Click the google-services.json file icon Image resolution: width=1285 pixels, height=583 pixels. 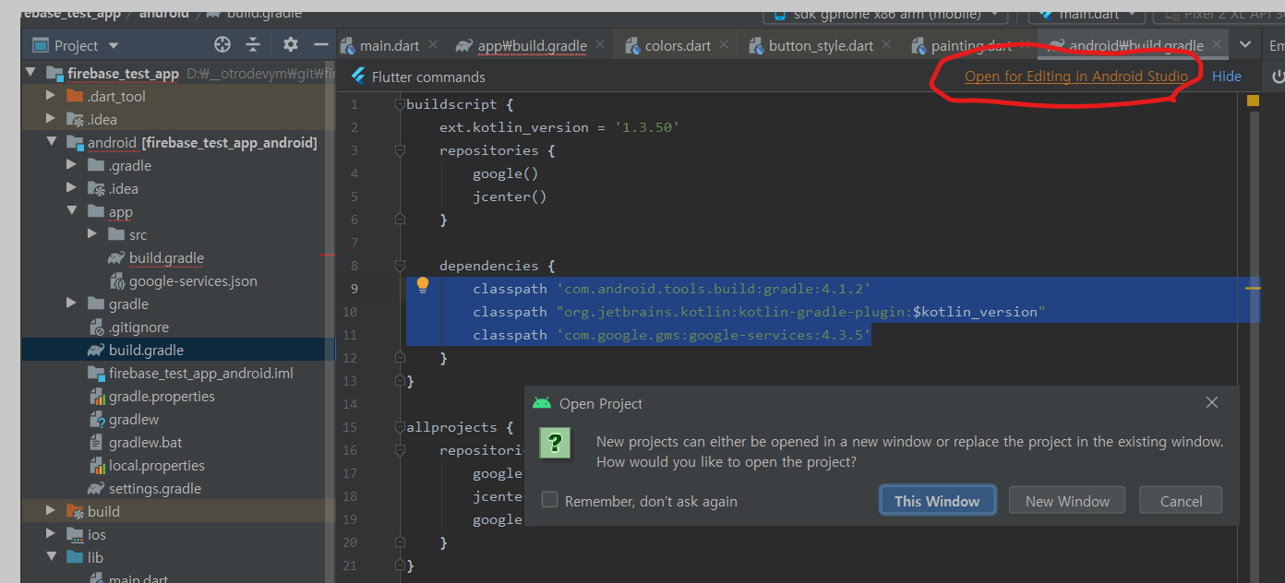tap(117, 281)
